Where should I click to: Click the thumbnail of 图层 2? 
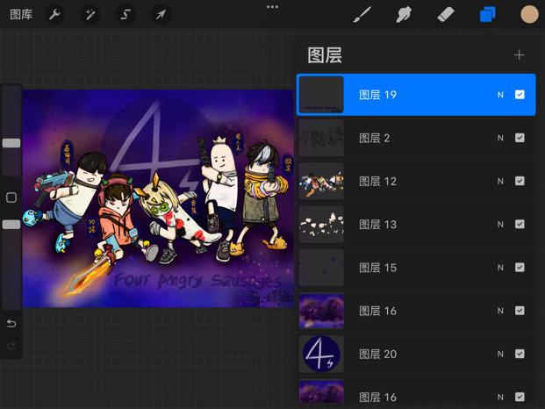pos(321,138)
